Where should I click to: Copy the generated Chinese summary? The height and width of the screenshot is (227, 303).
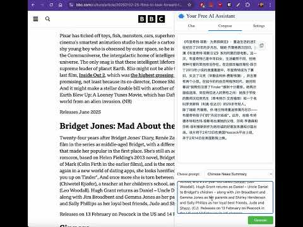coord(261,45)
